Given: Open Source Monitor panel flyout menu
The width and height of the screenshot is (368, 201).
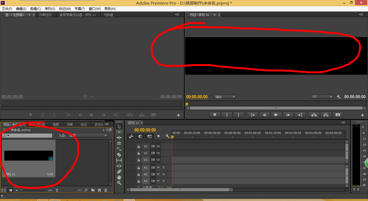Looking at the screenshot, I should (x=177, y=15).
